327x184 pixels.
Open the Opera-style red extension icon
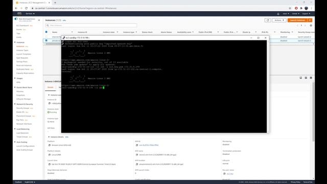[296, 8]
